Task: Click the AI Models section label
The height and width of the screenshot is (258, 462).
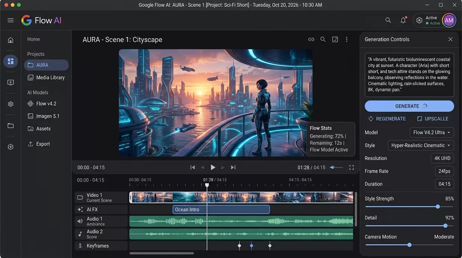Action: pyautogui.click(x=38, y=92)
